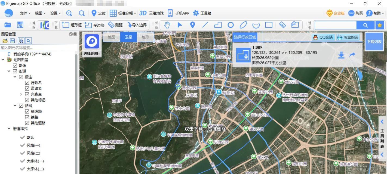Click the 企业版 enterprise edition link
This screenshot has height=174, width=387.
(336, 13)
